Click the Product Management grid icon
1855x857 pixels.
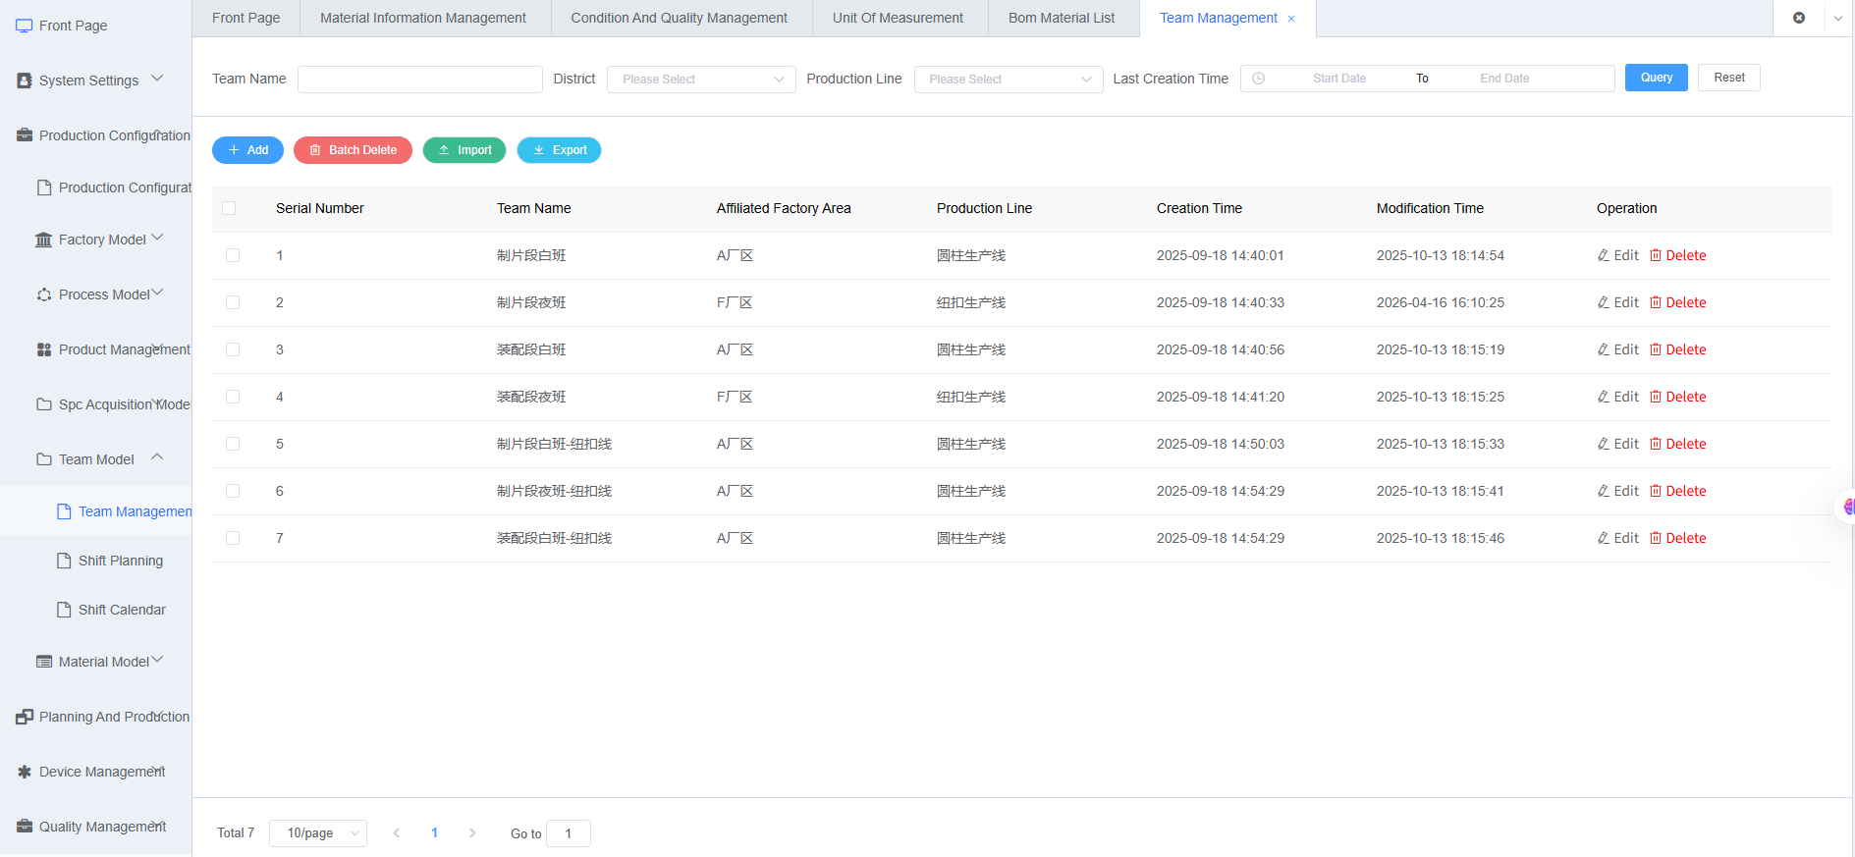click(x=44, y=349)
